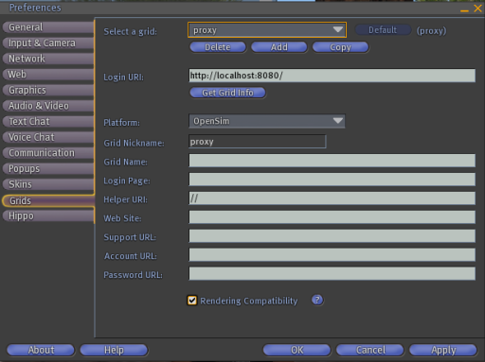Click the Get Grid Info button

[x=227, y=93]
